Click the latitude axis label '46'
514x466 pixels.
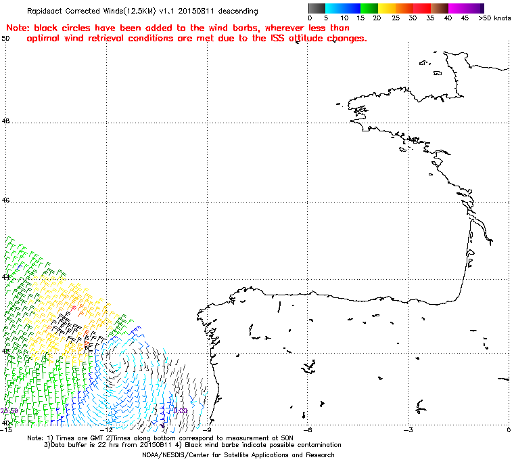click(5, 200)
